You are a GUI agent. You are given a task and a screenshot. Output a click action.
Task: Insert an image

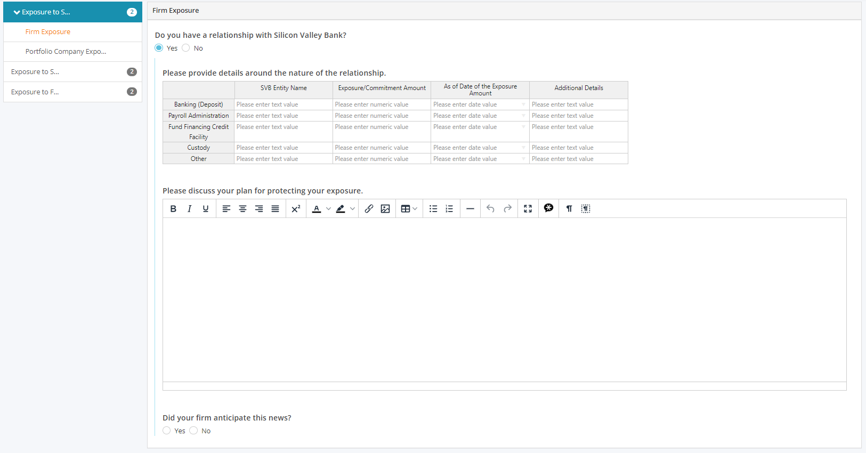[x=385, y=209]
